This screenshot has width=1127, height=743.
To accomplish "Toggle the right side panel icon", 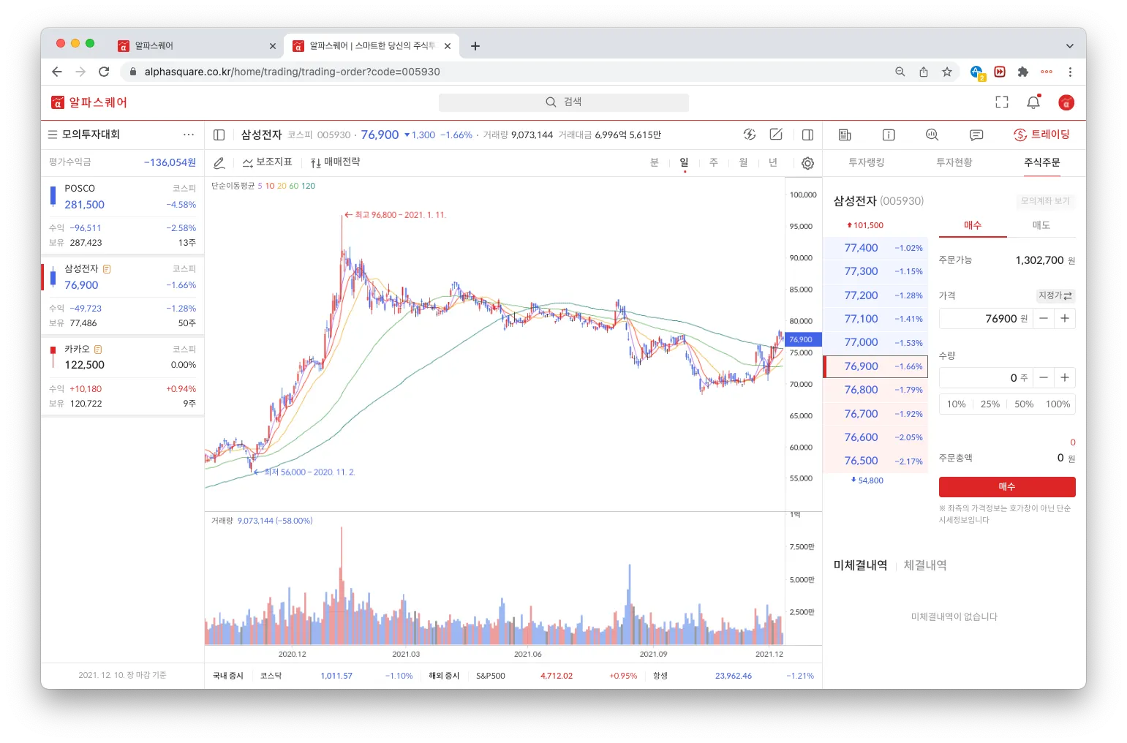I will [808, 135].
